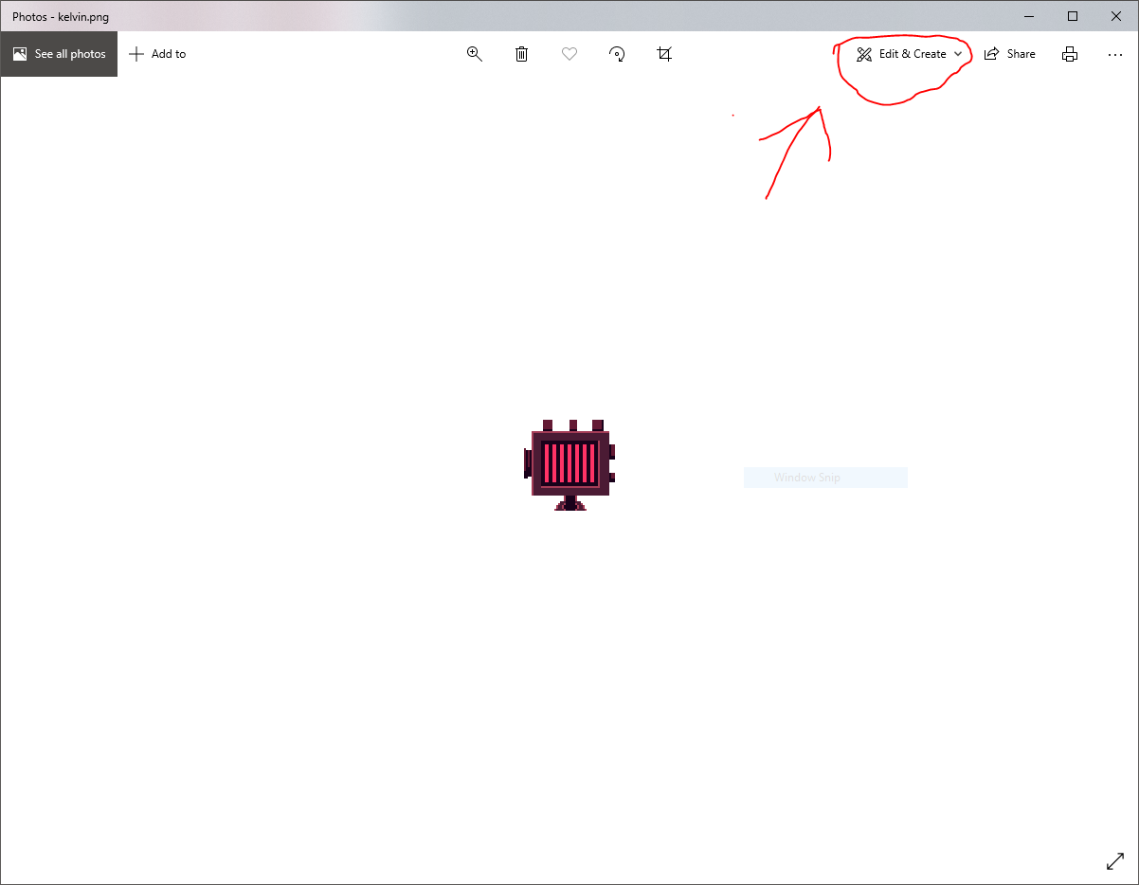Open the three-dot See more menu
Viewport: 1139px width, 885px height.
(x=1115, y=54)
